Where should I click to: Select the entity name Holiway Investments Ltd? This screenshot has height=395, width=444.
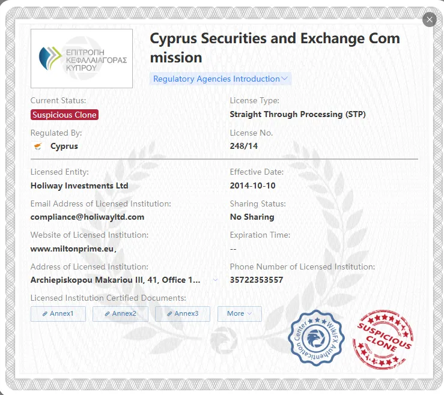click(79, 185)
